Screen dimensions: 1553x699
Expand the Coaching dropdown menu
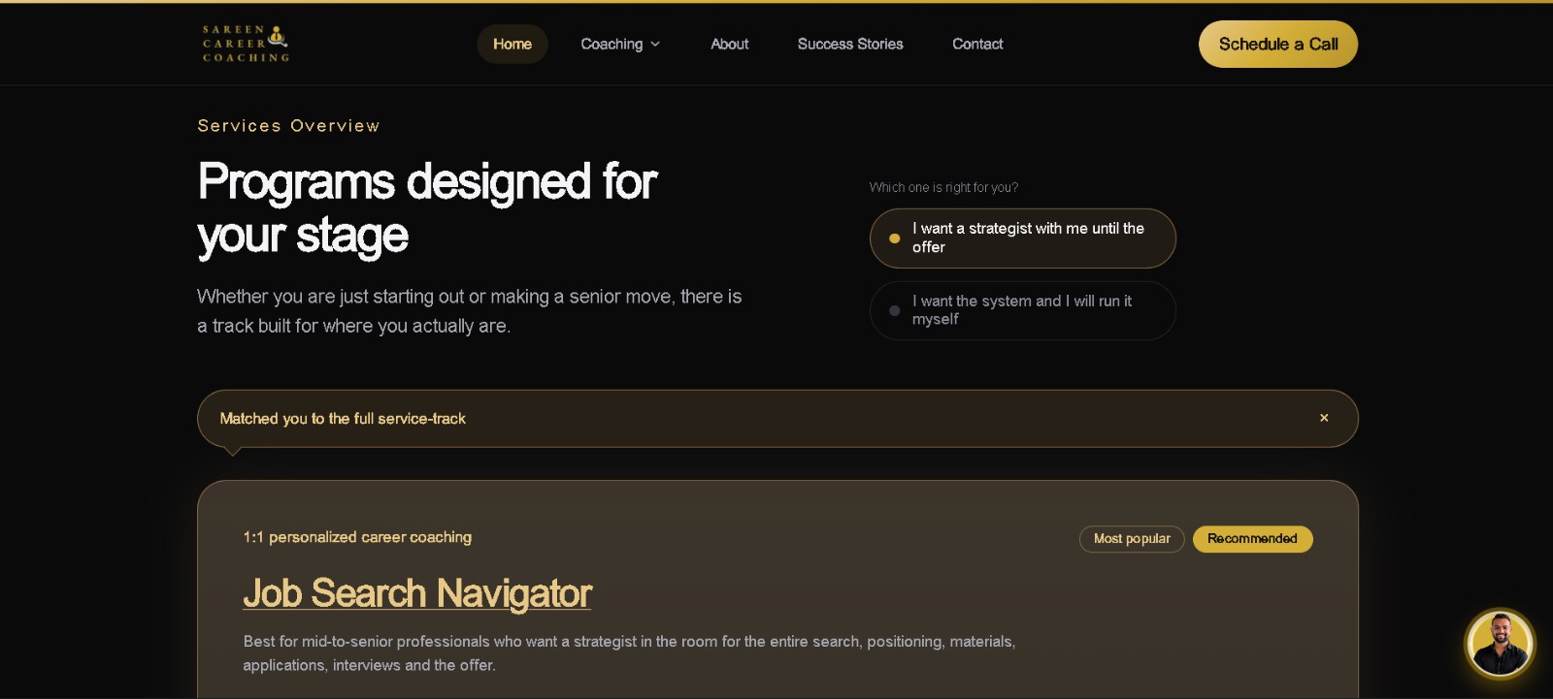tap(620, 44)
